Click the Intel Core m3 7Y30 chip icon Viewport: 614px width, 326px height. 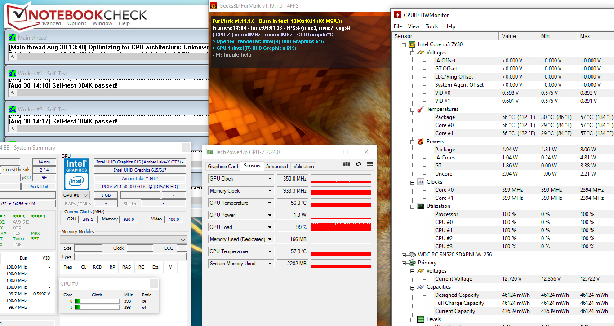point(412,44)
